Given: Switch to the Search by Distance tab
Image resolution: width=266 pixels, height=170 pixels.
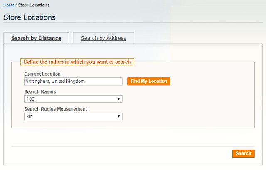Looking at the screenshot, I should 36,38.
